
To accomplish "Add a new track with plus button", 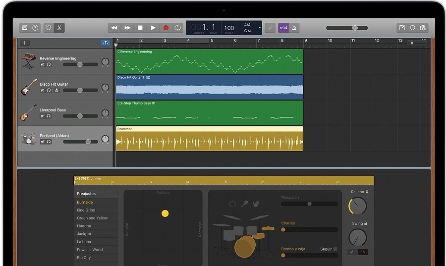I will [x=25, y=43].
